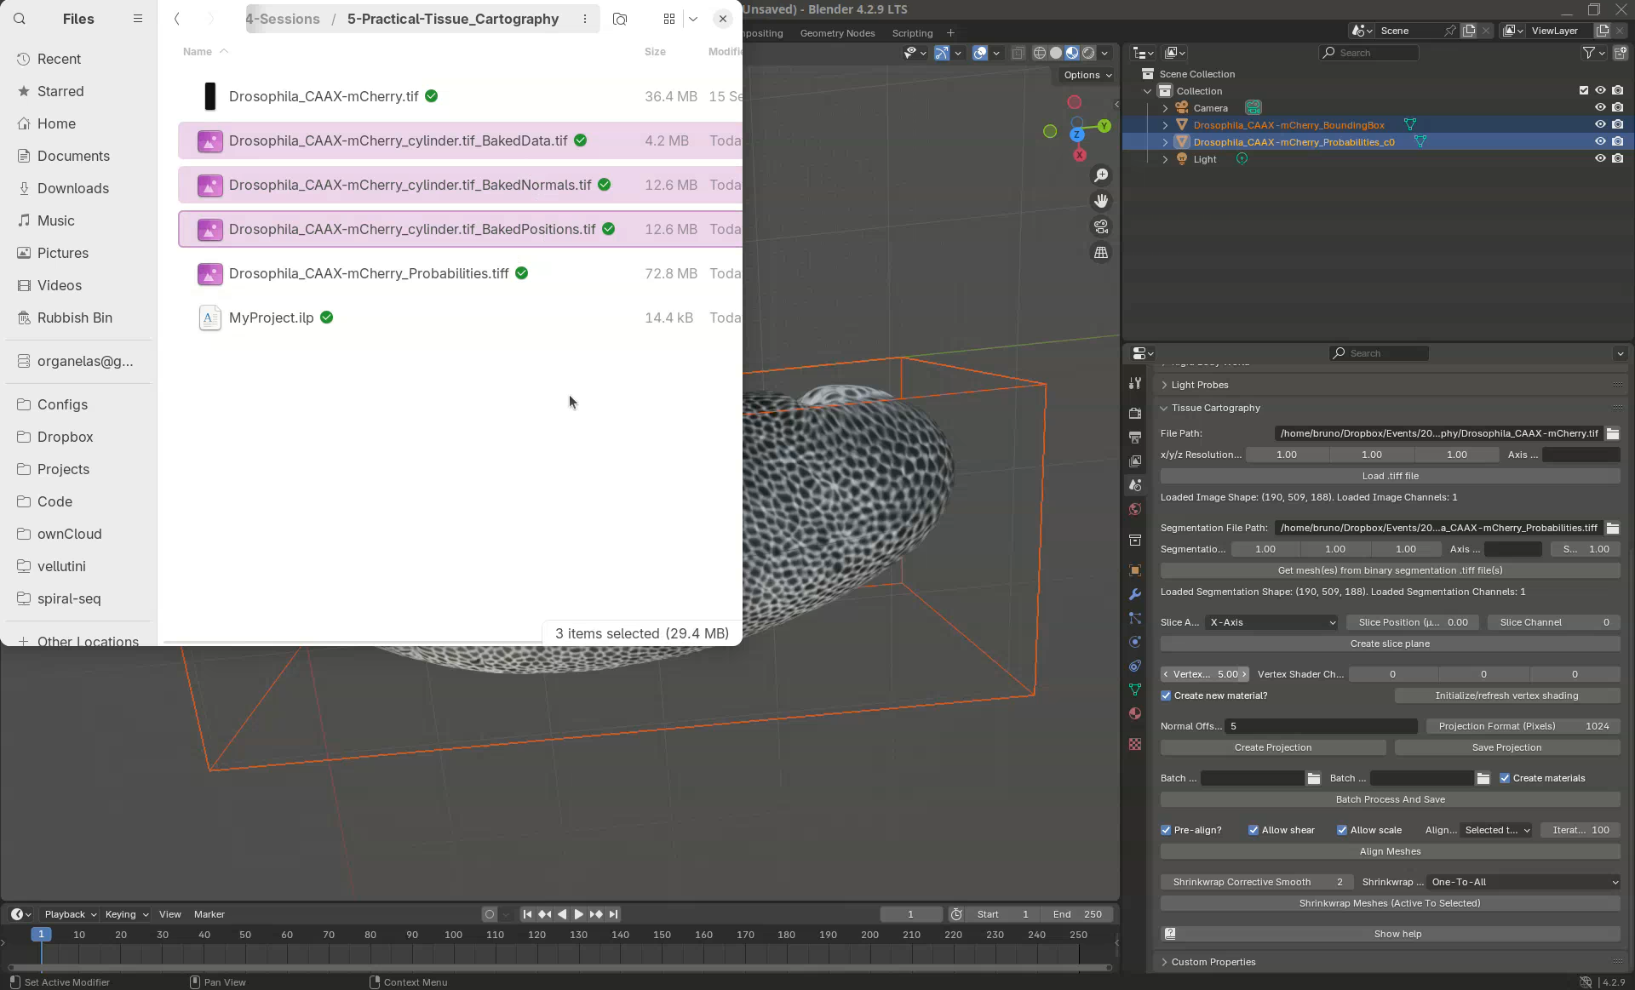Disable the Allow shear checkbox

(x=1253, y=830)
